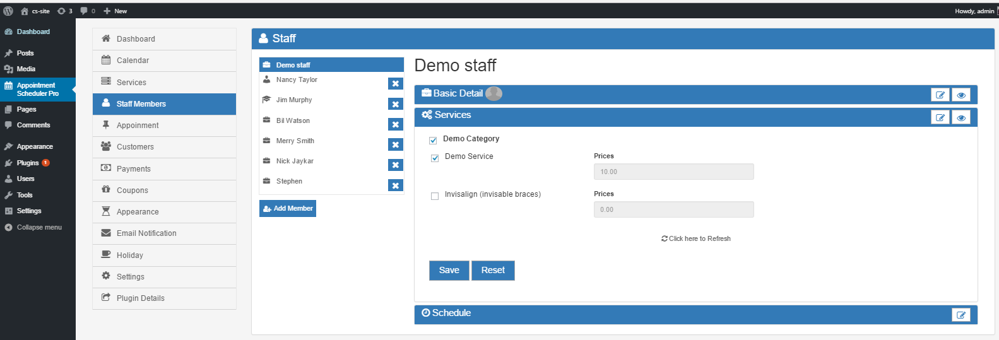Toggle the Demo Category checkbox

pyautogui.click(x=433, y=141)
